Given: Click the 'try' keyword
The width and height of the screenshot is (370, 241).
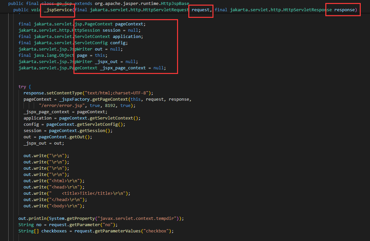Looking at the screenshot, I should tap(22, 87).
